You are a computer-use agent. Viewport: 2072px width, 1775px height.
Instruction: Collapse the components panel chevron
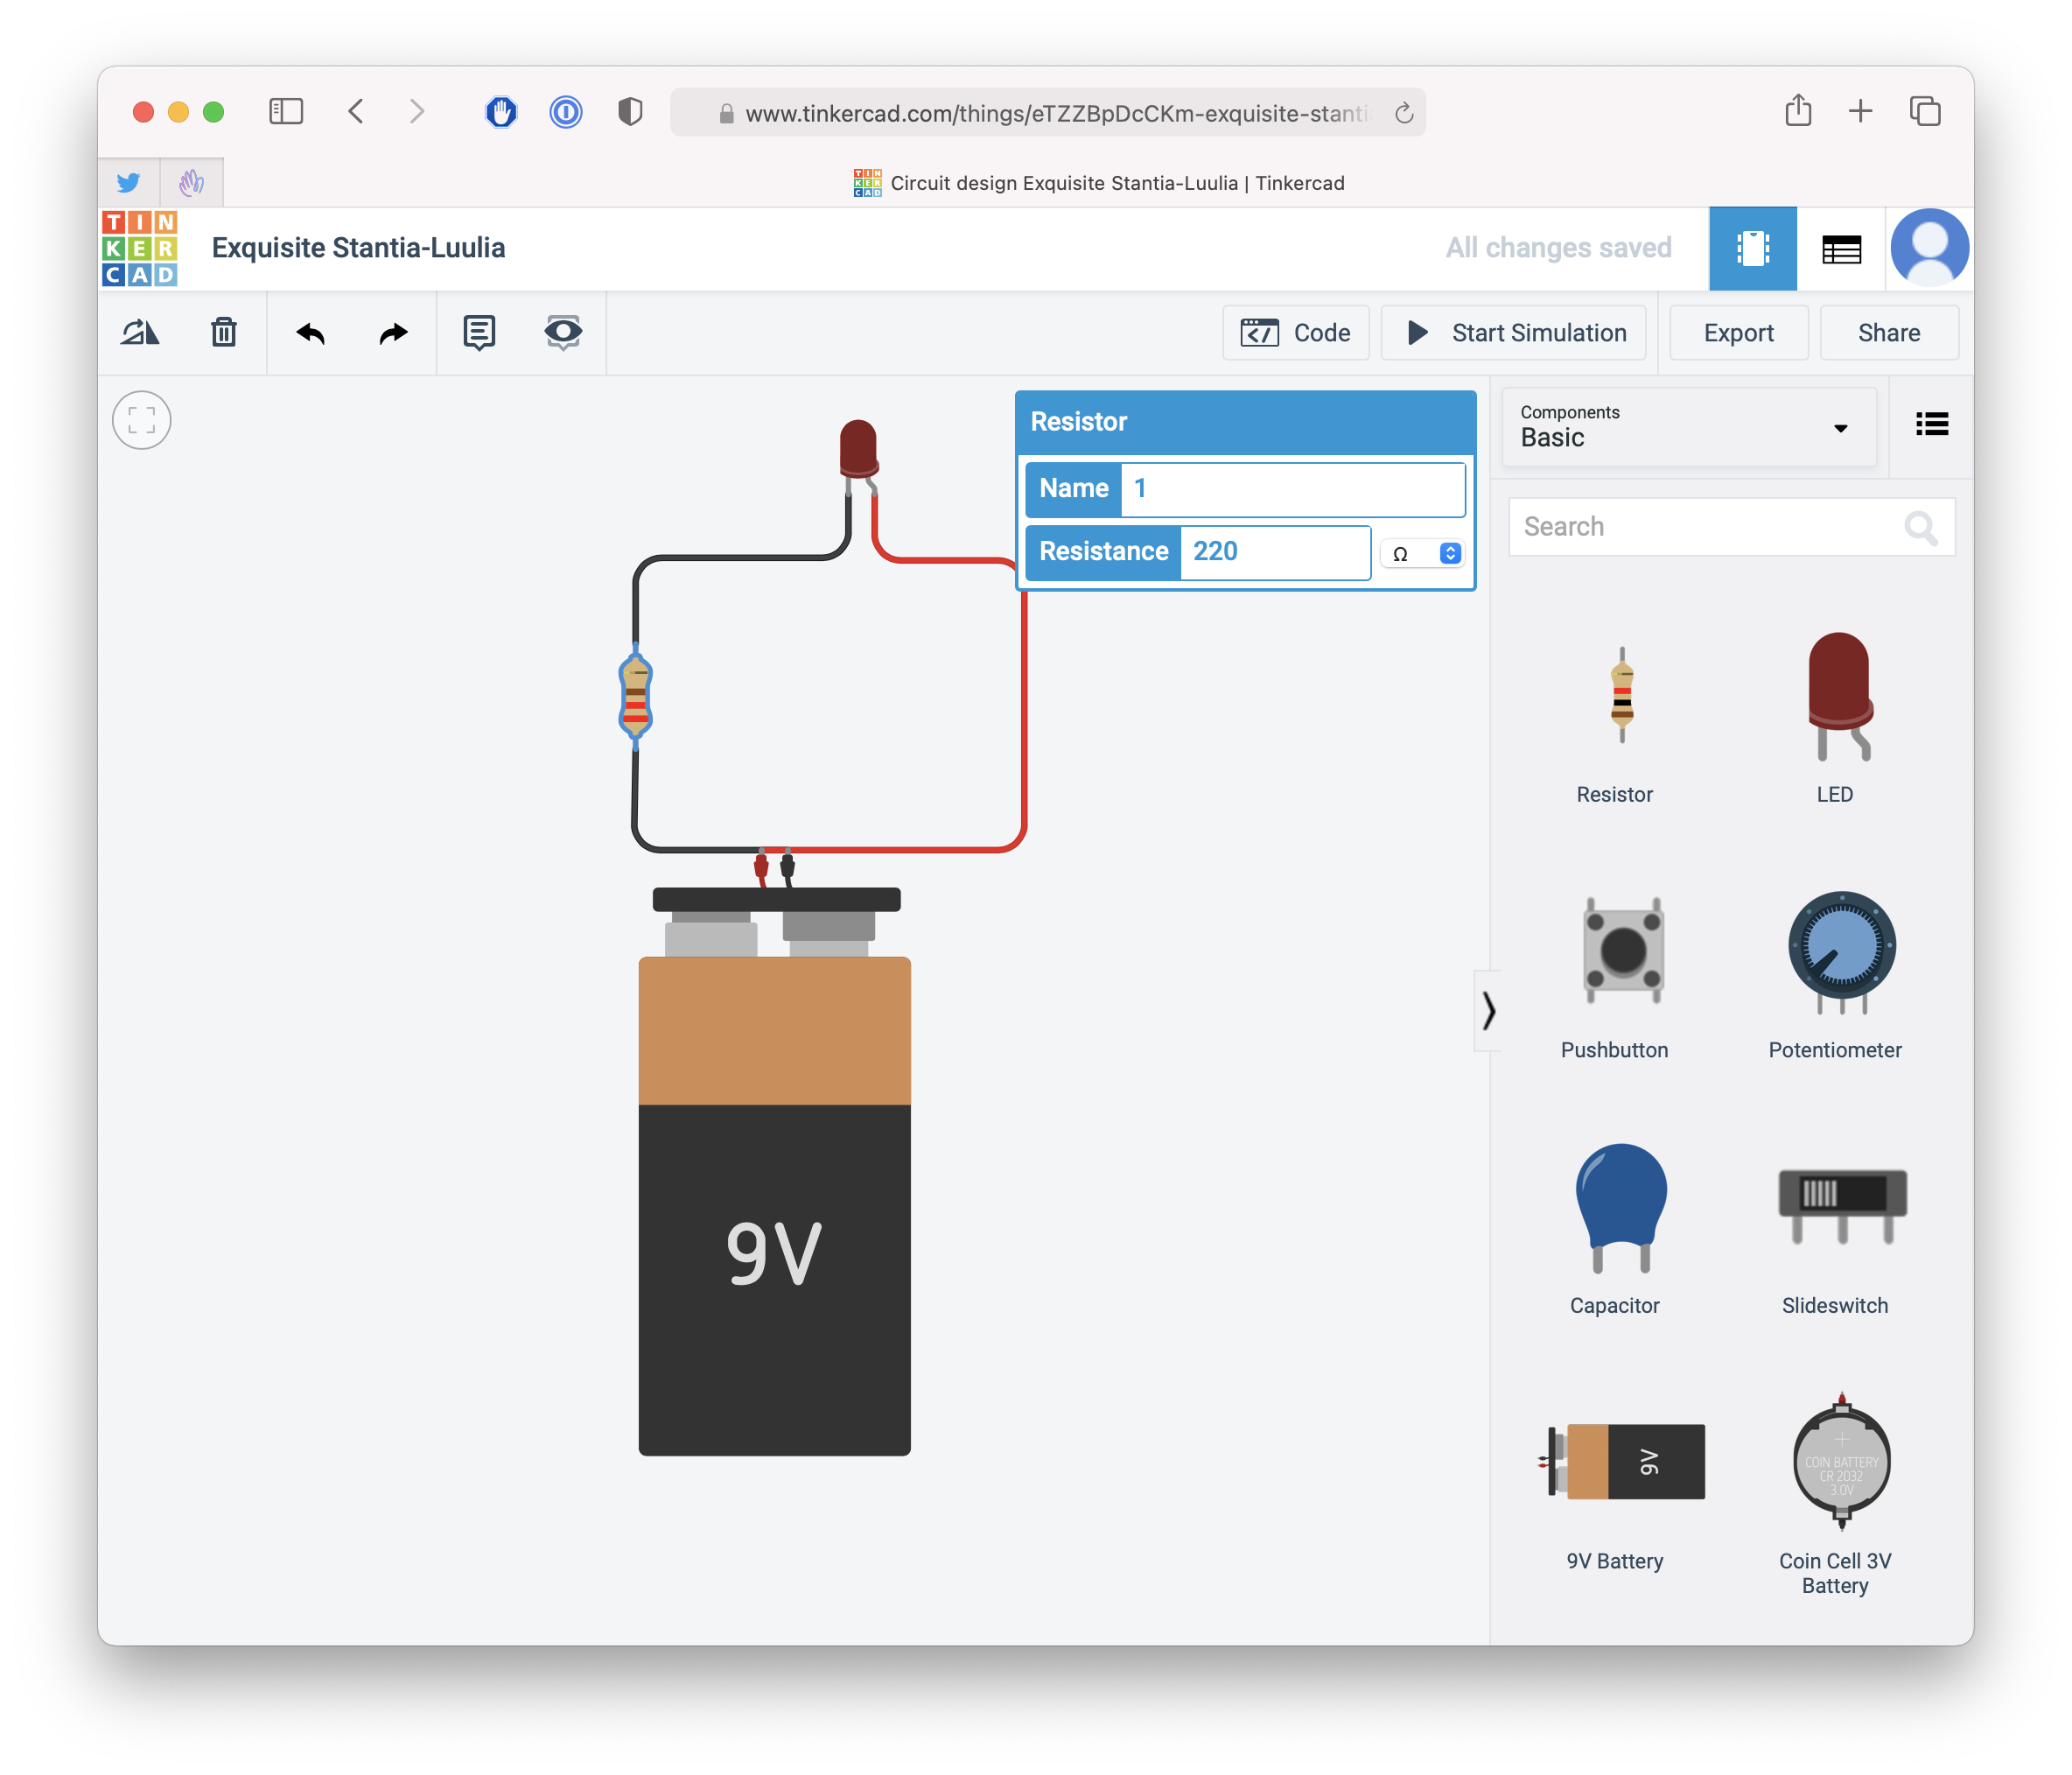click(x=1488, y=1011)
